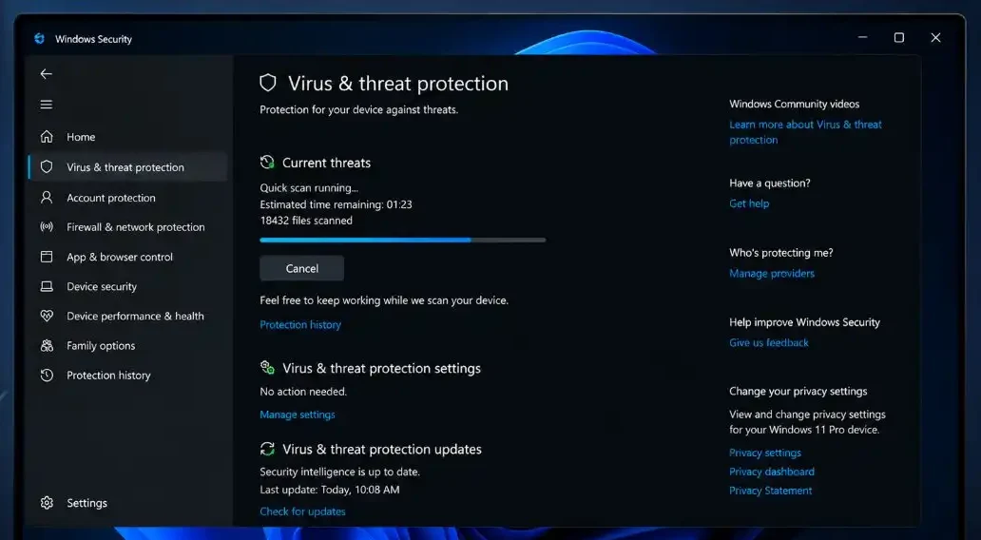Click the protection settings gears icon
Screen dimensions: 981x540
point(267,367)
